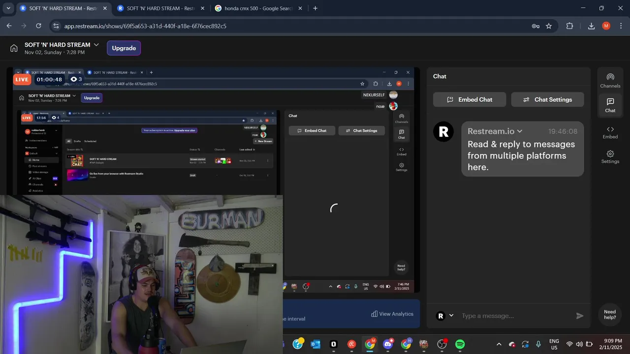630x354 pixels.
Task: Click the microphone tray icon
Action: tap(538, 344)
